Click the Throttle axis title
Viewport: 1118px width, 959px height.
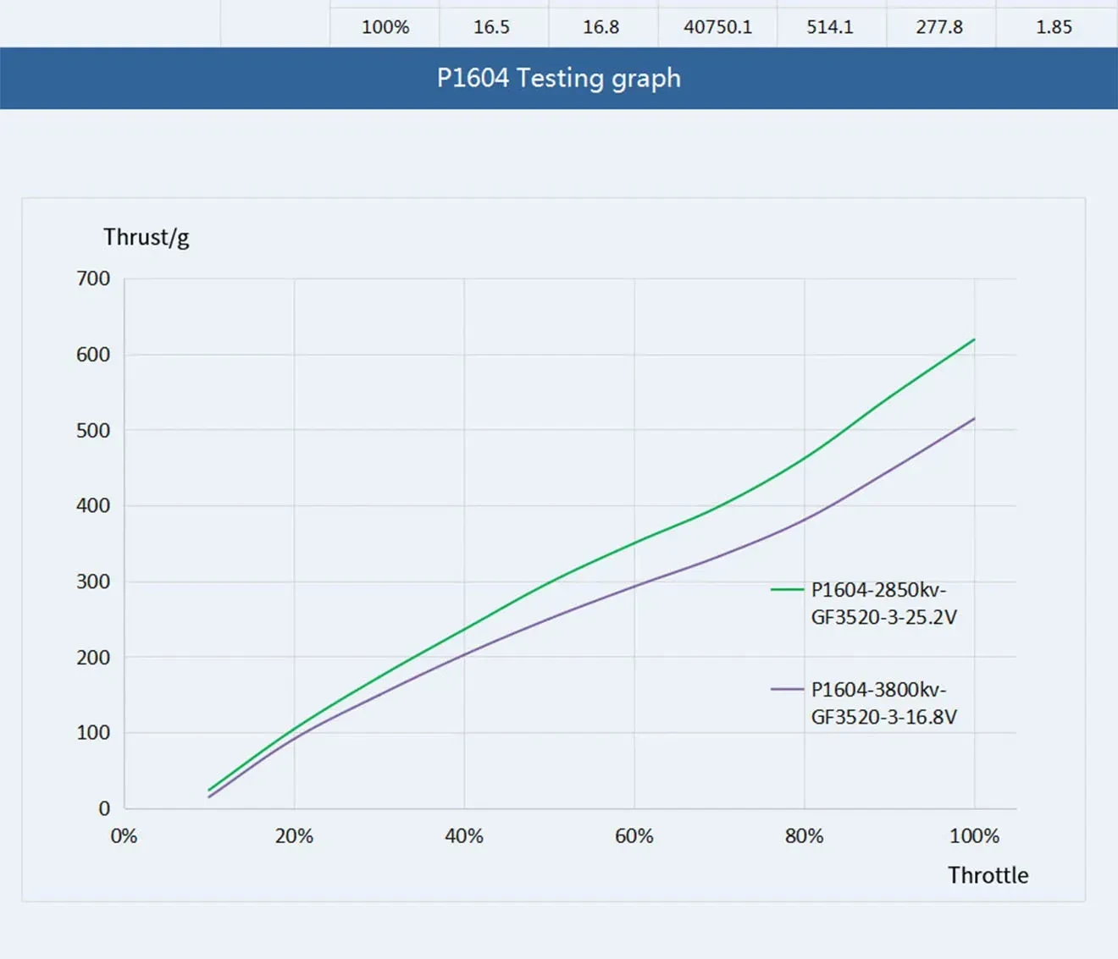click(988, 875)
